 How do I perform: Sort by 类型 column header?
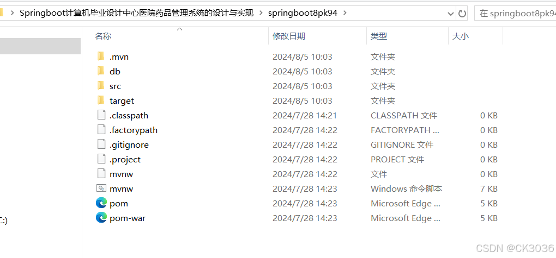[x=379, y=36]
